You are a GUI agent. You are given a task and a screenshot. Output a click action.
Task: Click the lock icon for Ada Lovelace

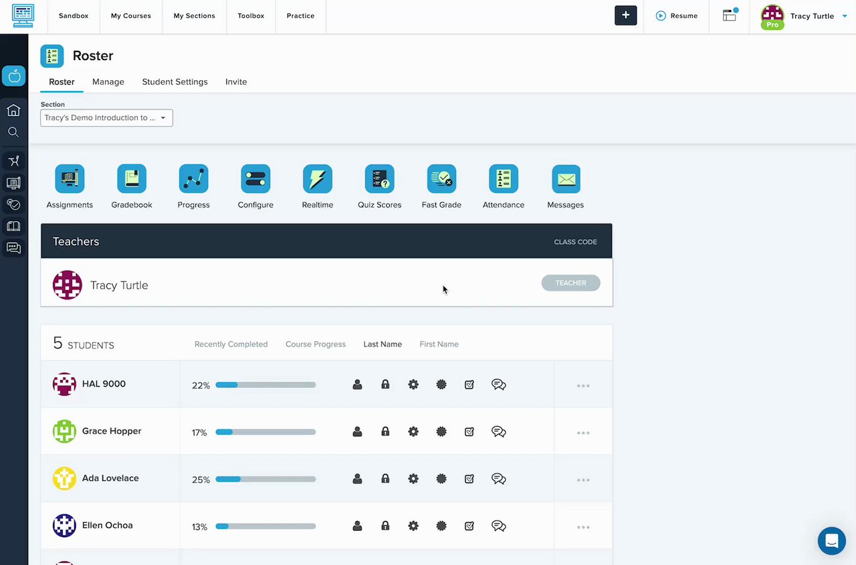pyautogui.click(x=385, y=479)
